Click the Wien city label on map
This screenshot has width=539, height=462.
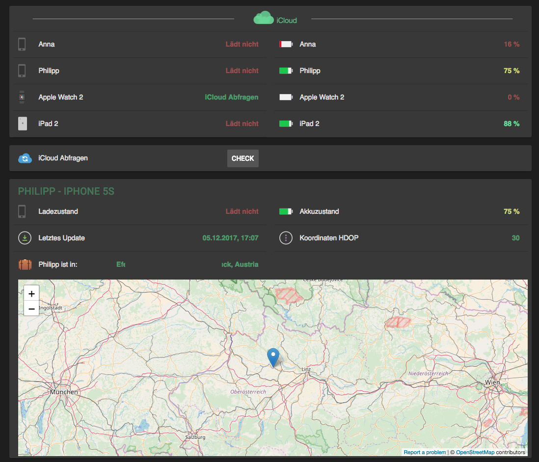point(492,382)
